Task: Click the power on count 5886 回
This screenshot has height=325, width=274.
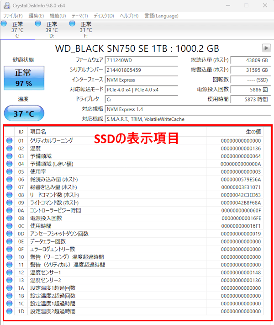Action: 251,90
